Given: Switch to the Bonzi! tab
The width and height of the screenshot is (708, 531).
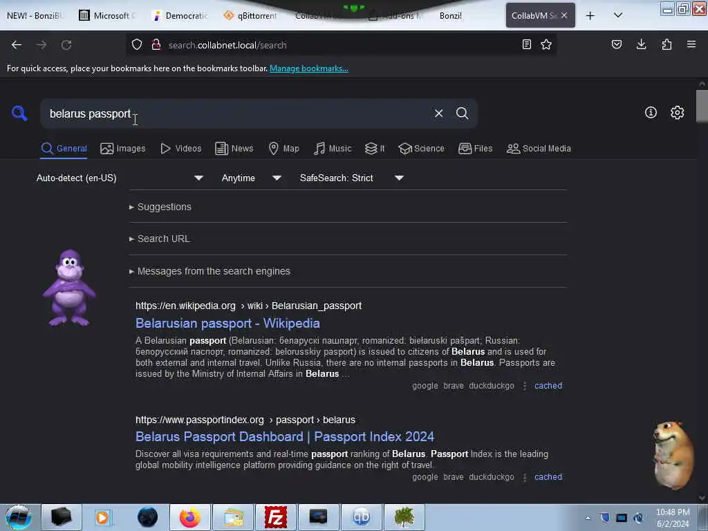Looking at the screenshot, I should click(451, 16).
